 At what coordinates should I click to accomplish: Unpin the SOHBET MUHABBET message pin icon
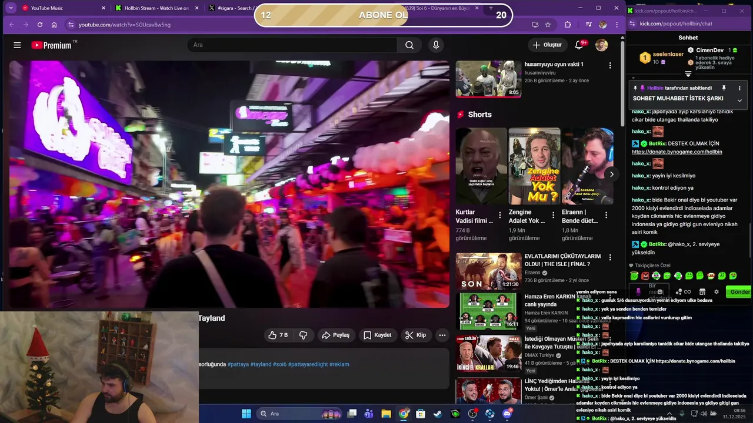pos(724,88)
